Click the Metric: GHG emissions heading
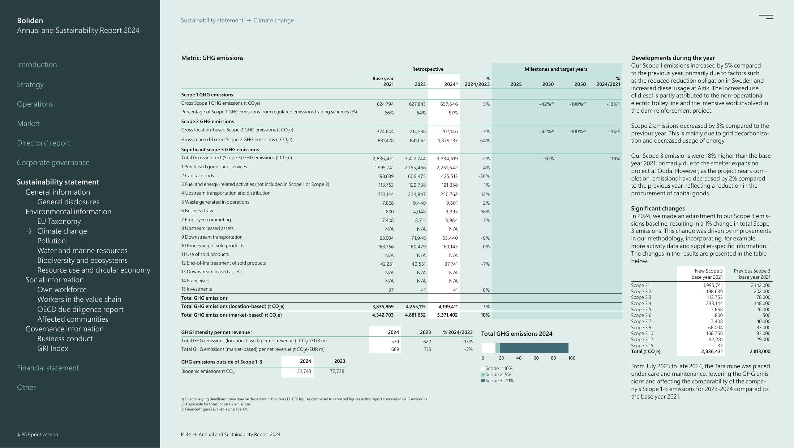Image resolution: width=794 pixels, height=448 pixels. pos(213,58)
